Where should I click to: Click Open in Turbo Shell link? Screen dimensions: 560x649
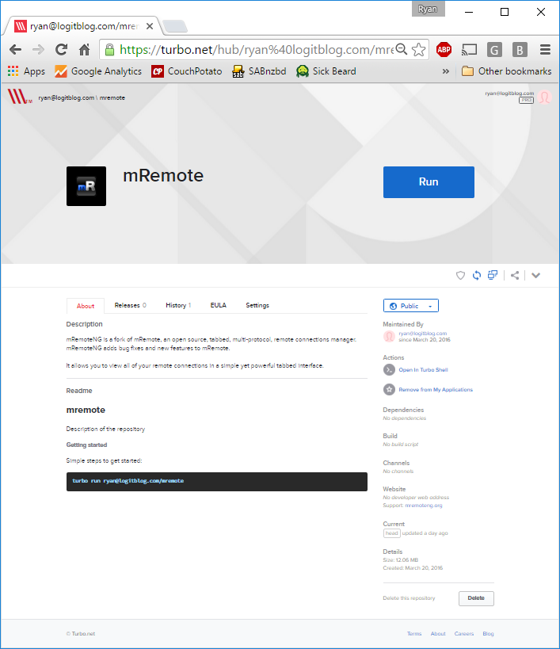pyautogui.click(x=423, y=369)
